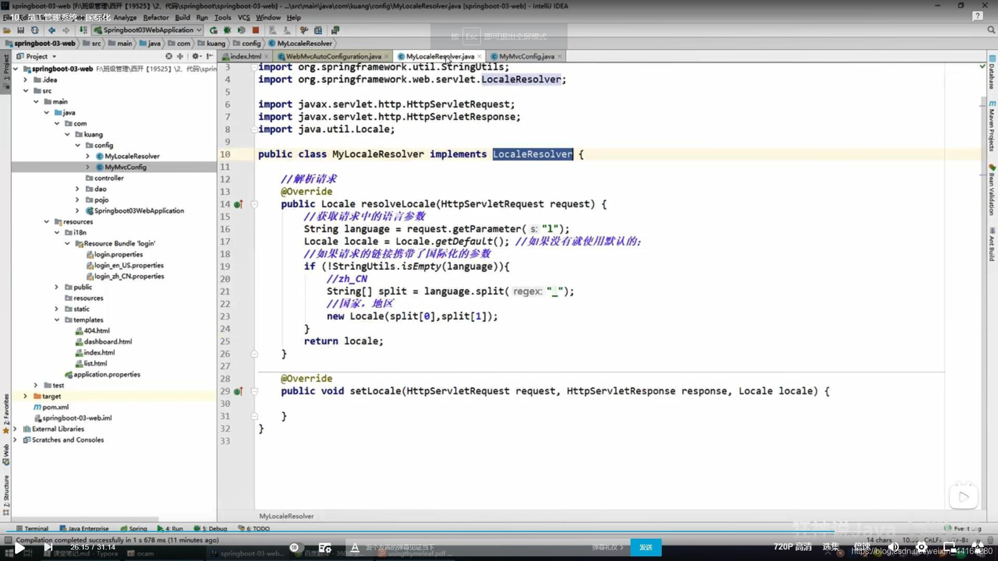Screen dimensions: 998x561
Task: Toggle danmaku (bullet comments) switch in player
Action: click(296, 547)
